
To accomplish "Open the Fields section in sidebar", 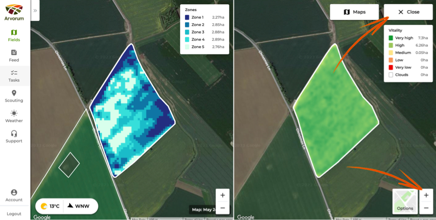I will tap(14, 32).
